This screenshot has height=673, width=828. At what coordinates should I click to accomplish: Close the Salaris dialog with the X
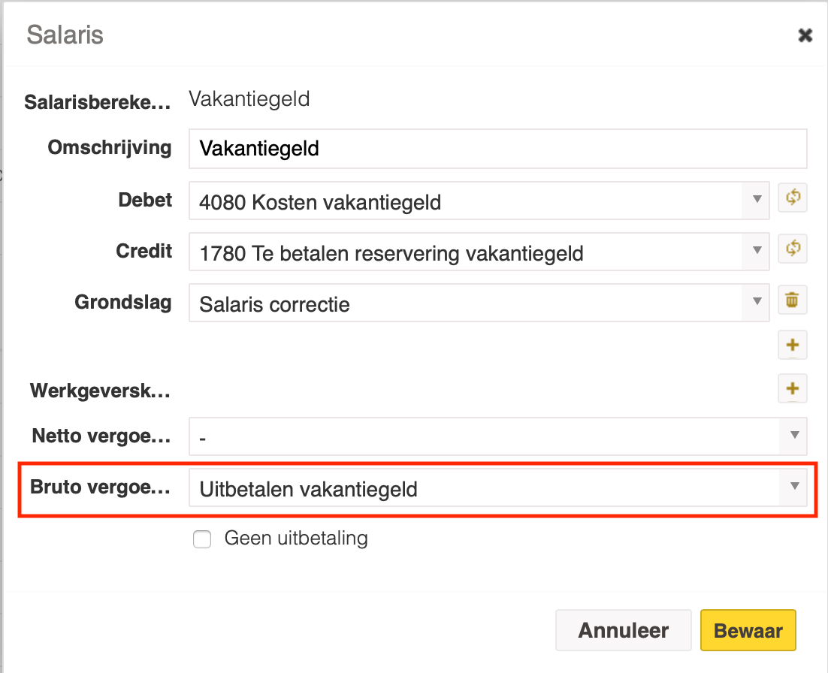point(805,35)
